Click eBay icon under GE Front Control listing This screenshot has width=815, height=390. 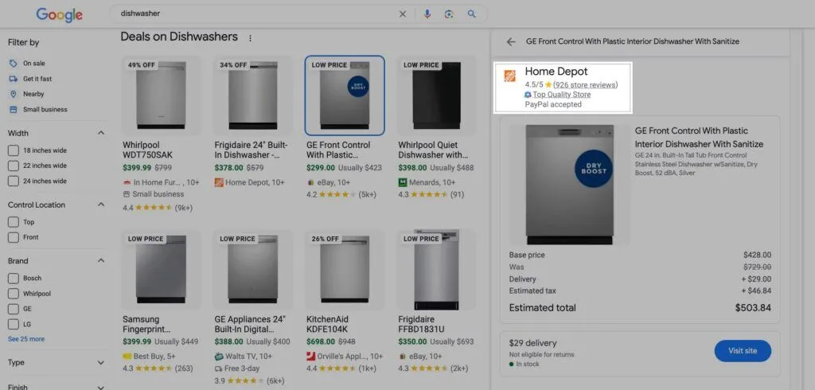tap(311, 182)
